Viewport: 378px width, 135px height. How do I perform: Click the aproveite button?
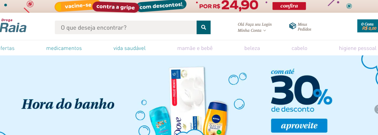299,126
